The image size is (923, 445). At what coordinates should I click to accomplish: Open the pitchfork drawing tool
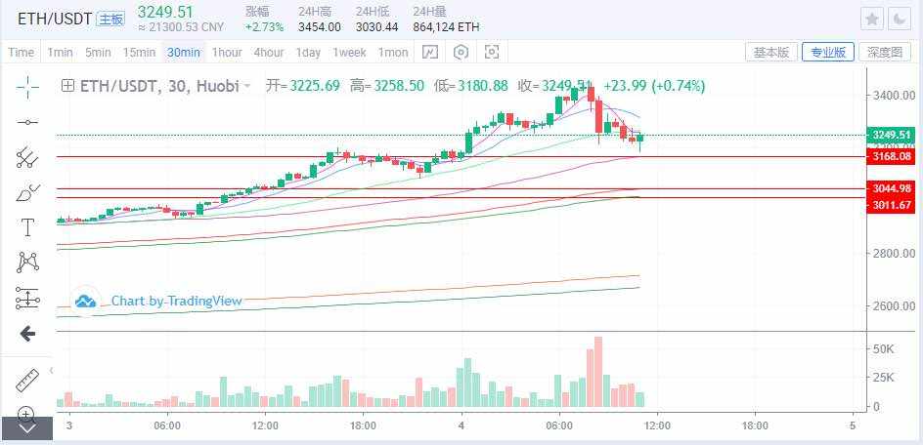(x=27, y=157)
